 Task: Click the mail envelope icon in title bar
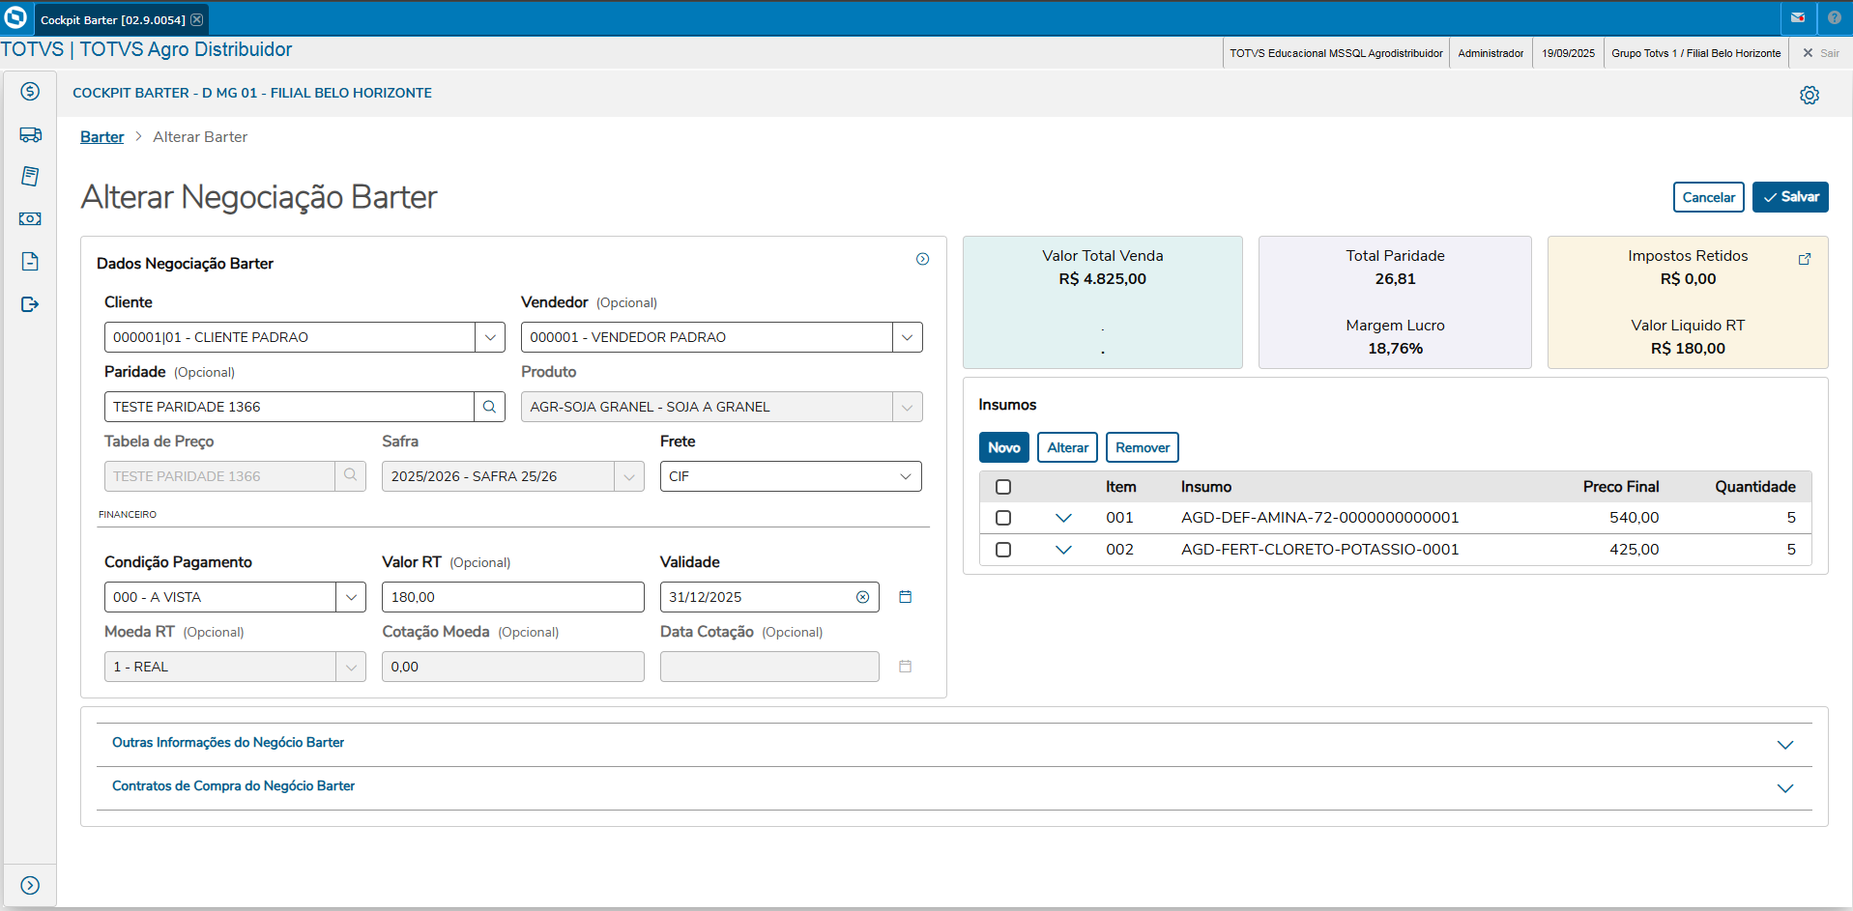1797,17
